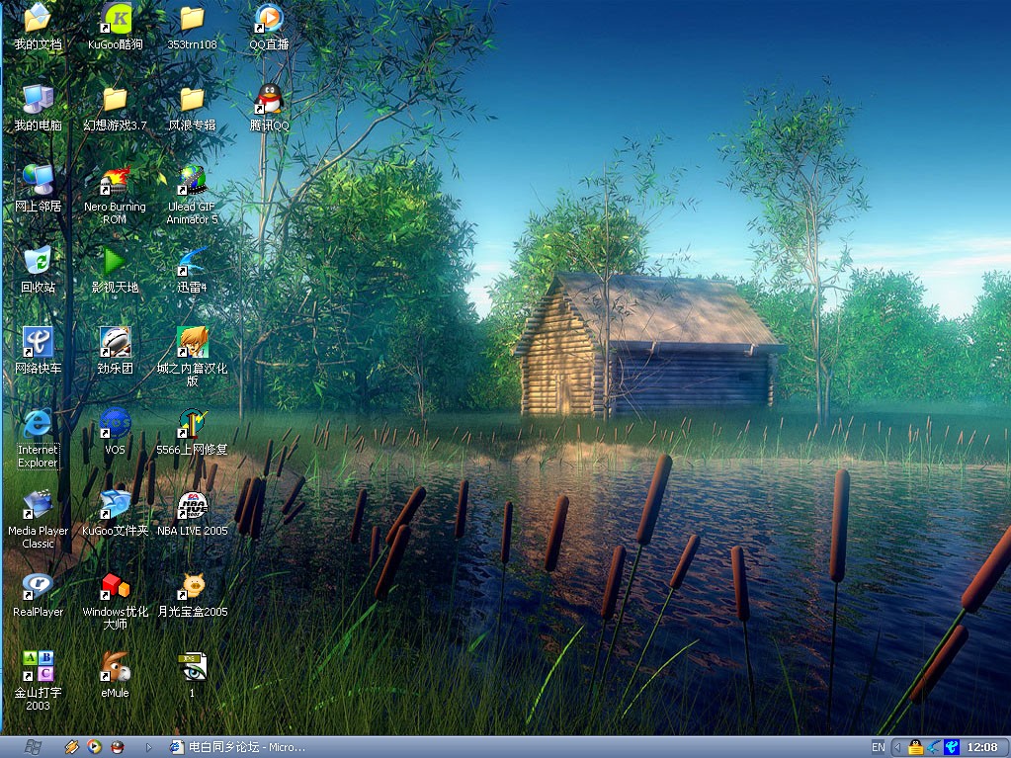Select the RealPlayer desktop shortcut
Screen dimensions: 1011x758
(38, 586)
